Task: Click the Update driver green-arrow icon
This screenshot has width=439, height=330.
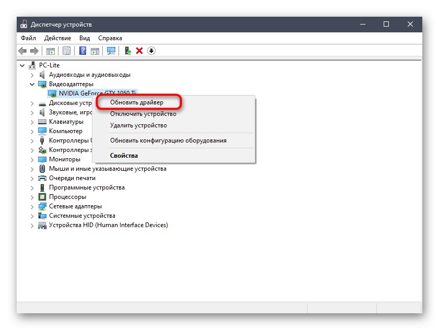Action: [128, 51]
